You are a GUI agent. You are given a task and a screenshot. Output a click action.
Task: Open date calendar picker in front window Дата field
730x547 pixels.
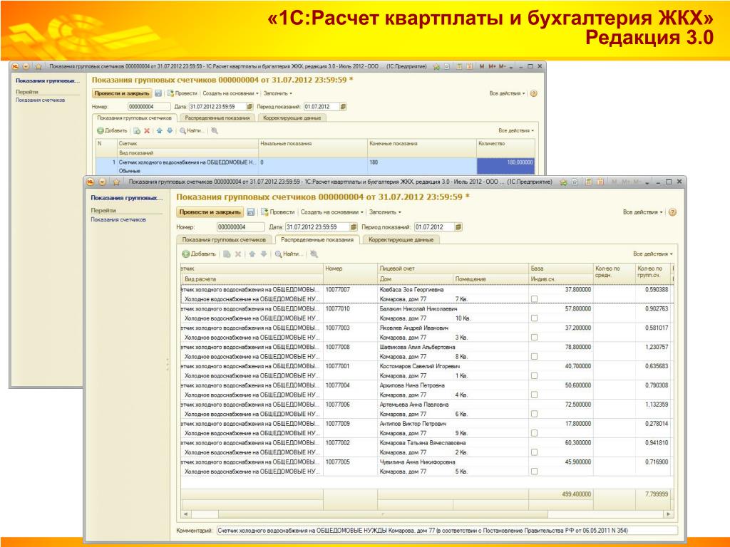[354, 227]
